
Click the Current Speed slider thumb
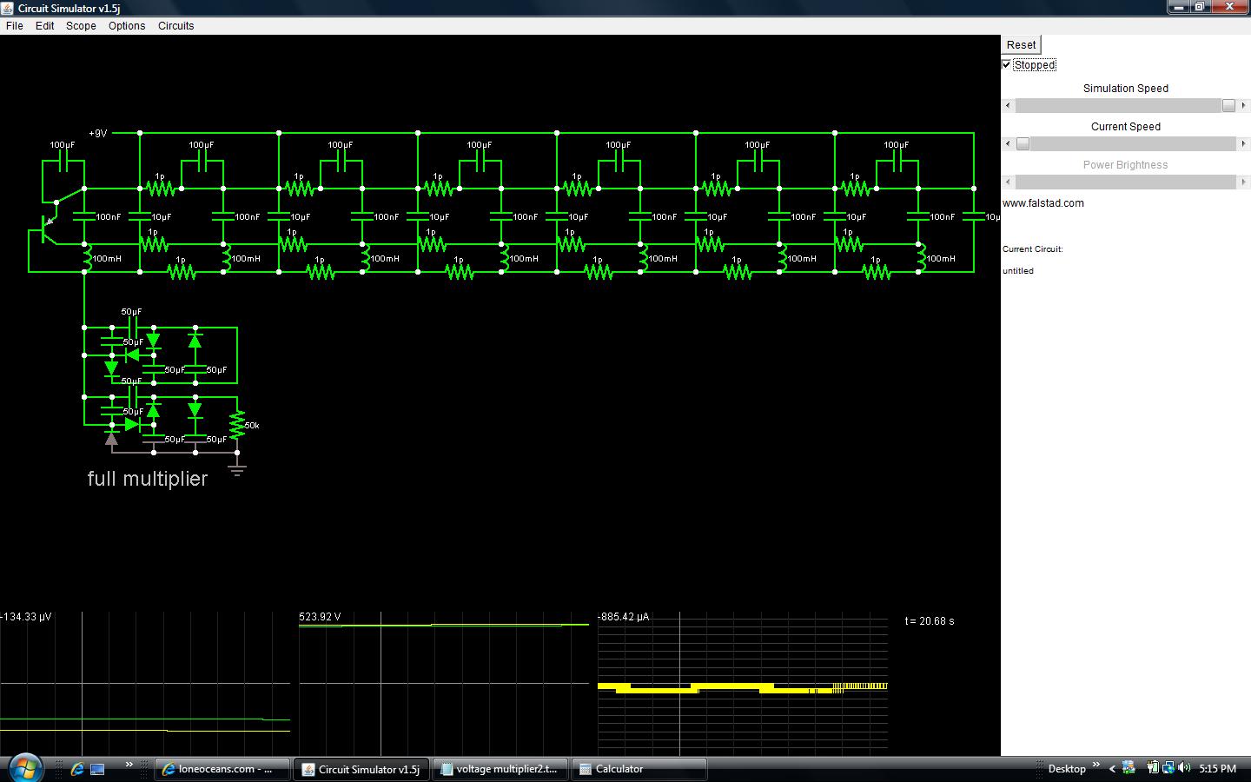tap(1023, 143)
